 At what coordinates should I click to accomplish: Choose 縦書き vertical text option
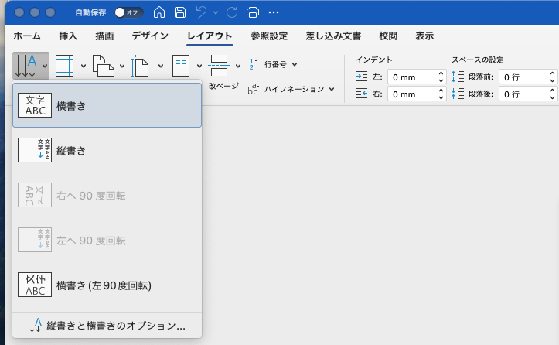107,150
